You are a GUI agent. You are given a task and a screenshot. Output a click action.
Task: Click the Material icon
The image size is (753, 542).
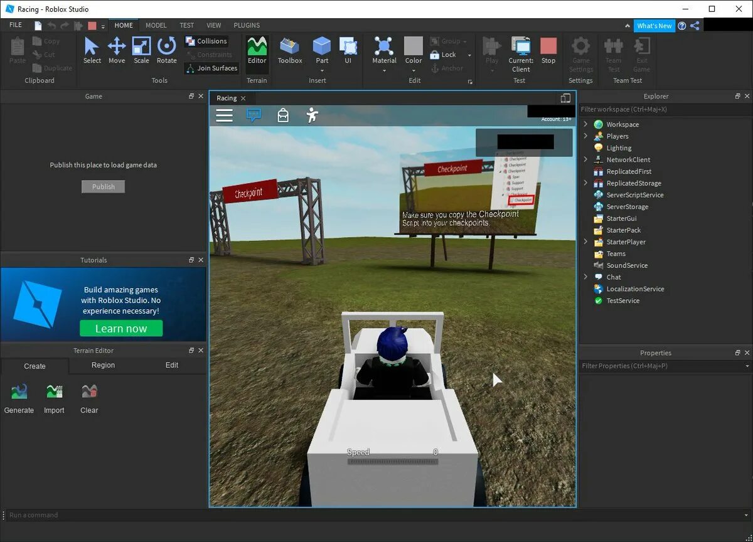point(384,46)
